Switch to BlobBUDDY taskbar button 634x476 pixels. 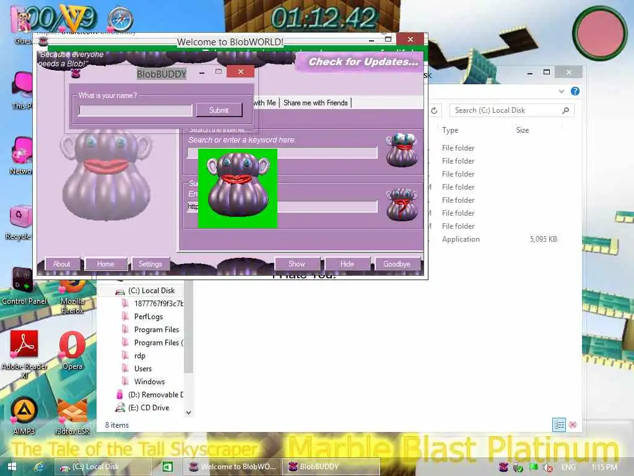click(x=331, y=467)
